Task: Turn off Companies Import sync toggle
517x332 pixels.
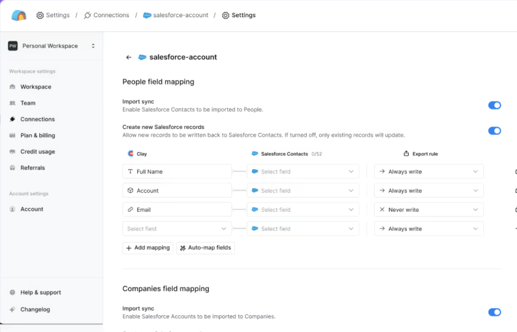Action: [x=494, y=312]
